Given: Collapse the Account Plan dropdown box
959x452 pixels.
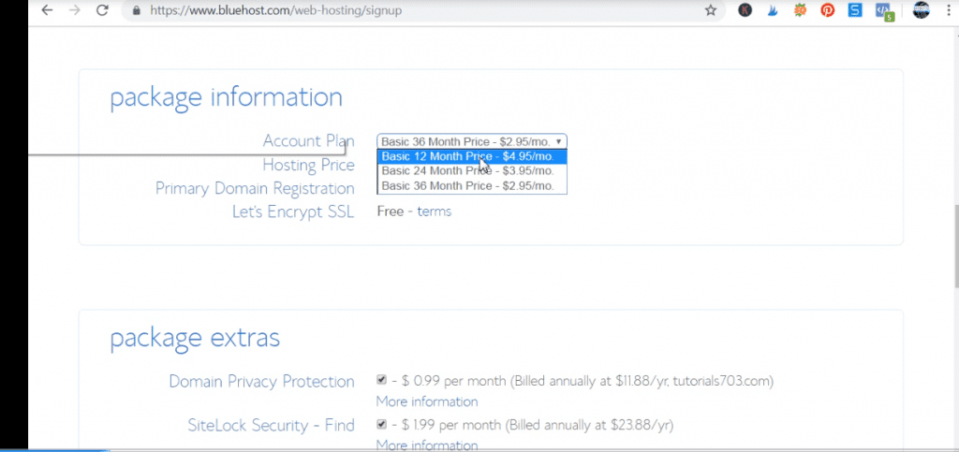Looking at the screenshot, I should click(x=471, y=141).
